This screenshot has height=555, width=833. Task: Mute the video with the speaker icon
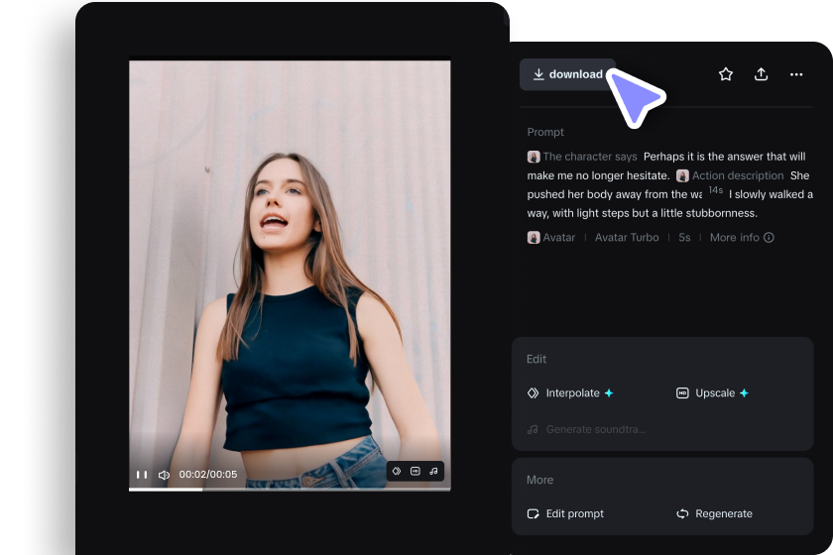click(x=165, y=475)
